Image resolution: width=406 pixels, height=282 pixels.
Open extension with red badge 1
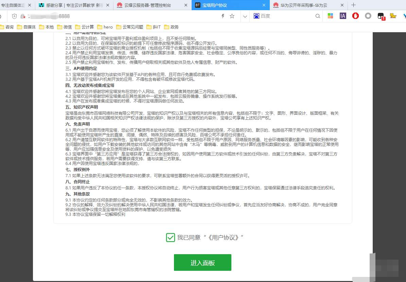(381, 16)
